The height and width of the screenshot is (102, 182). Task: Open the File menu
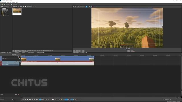point(1,2)
